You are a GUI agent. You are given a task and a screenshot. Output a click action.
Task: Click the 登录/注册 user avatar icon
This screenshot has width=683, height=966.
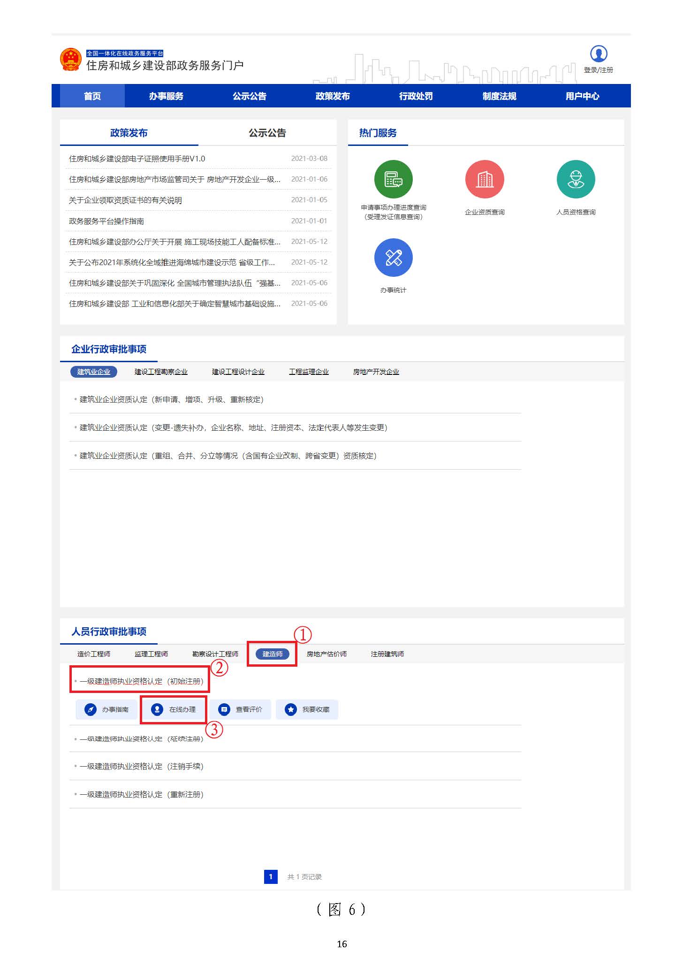click(x=598, y=54)
